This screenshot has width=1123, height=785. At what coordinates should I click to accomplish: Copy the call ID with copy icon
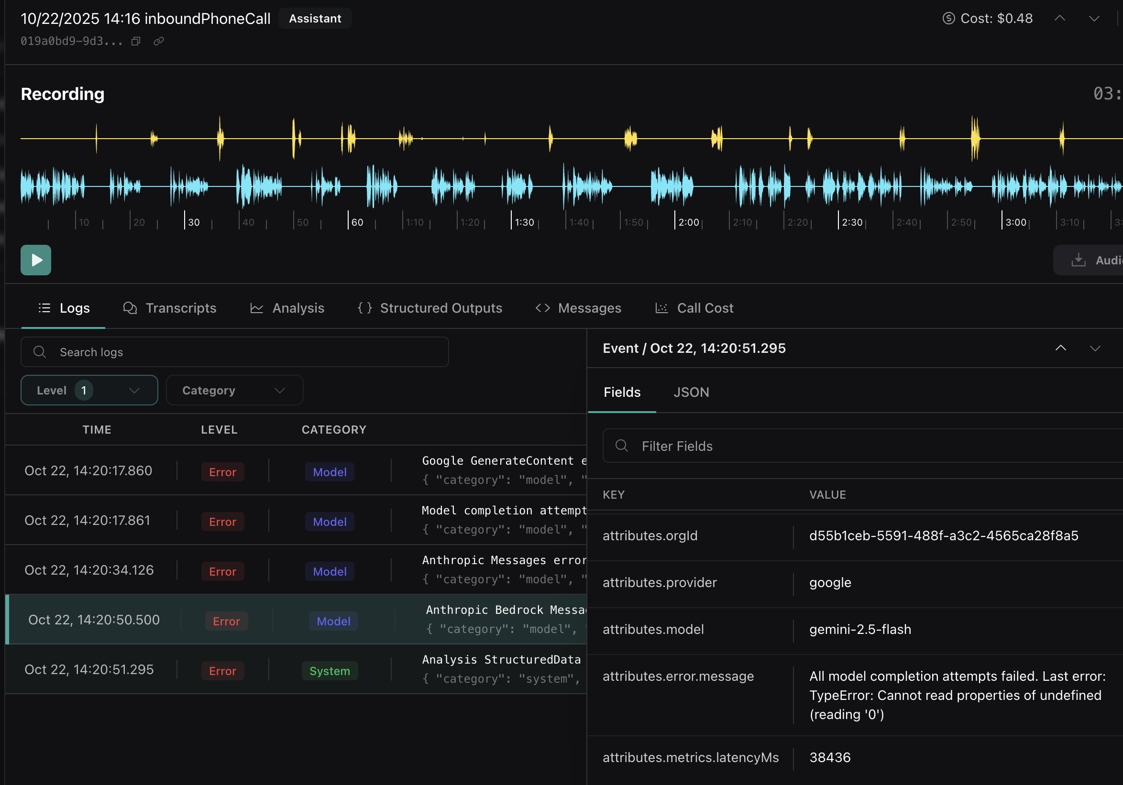(136, 41)
